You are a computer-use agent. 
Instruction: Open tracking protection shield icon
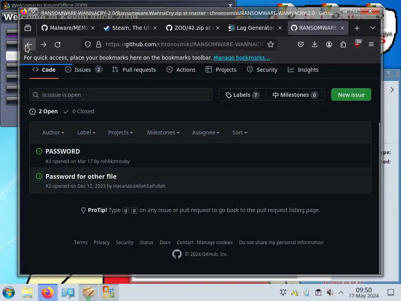[88, 45]
